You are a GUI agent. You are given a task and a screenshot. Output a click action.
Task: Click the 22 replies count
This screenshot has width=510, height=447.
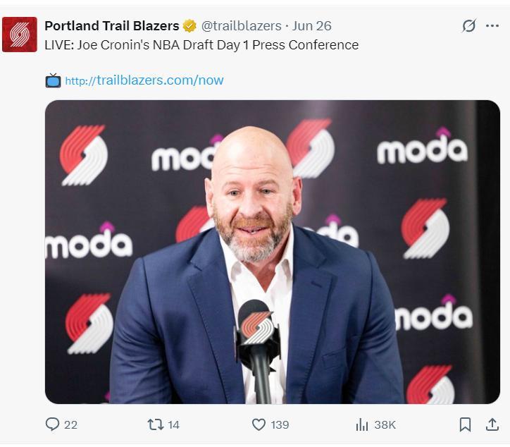70,424
